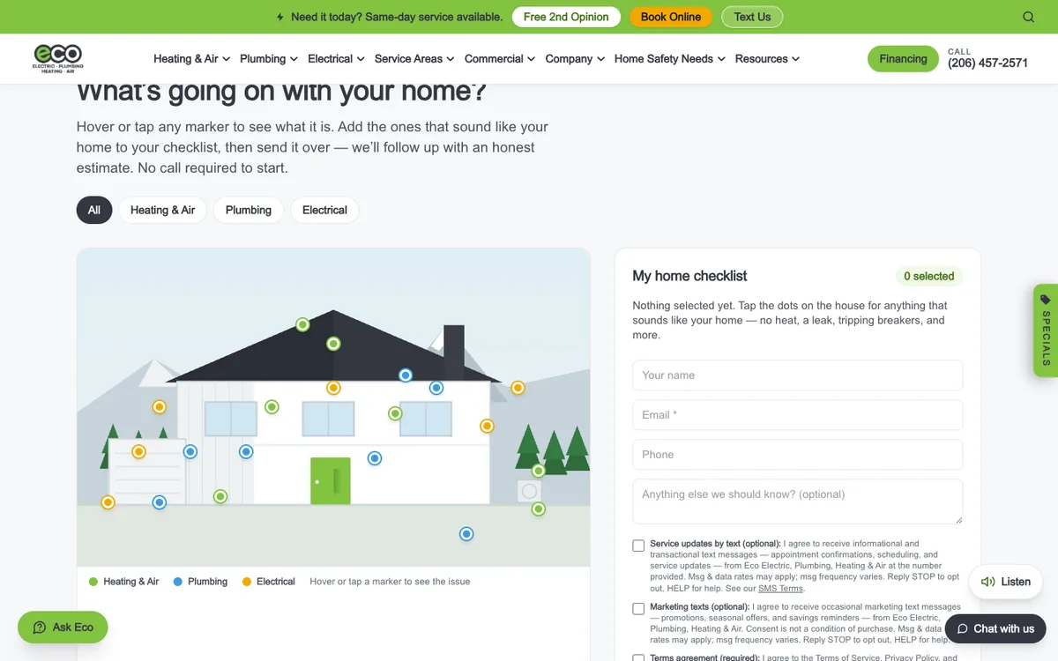Focus the Your name field
1058x661 pixels.
click(x=798, y=375)
